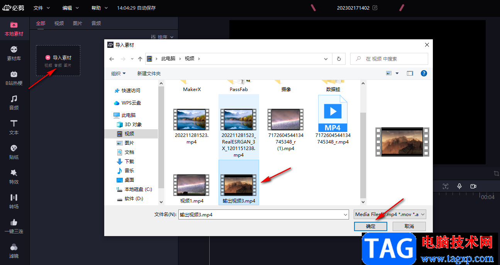Open the 帮助 menu
The image size is (500, 265).
(x=100, y=8)
